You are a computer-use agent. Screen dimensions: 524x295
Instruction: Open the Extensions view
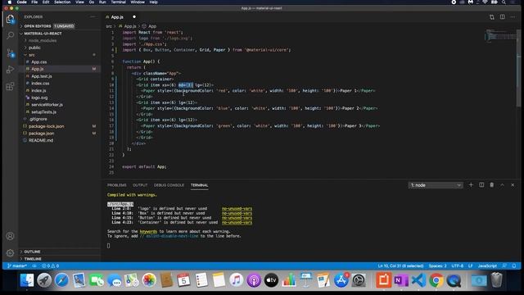10,86
